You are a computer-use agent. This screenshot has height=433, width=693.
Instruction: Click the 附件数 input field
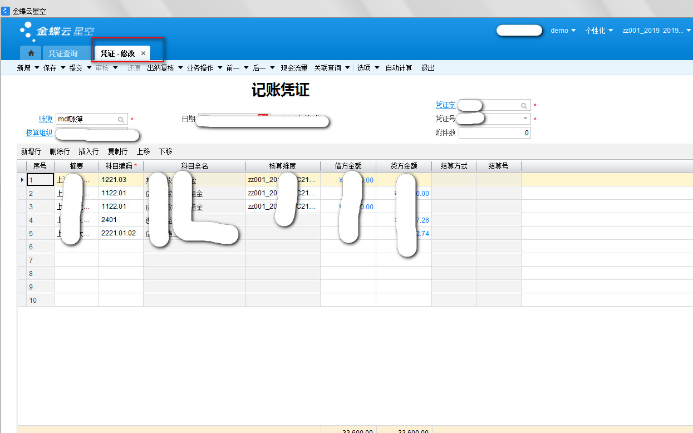pos(494,133)
